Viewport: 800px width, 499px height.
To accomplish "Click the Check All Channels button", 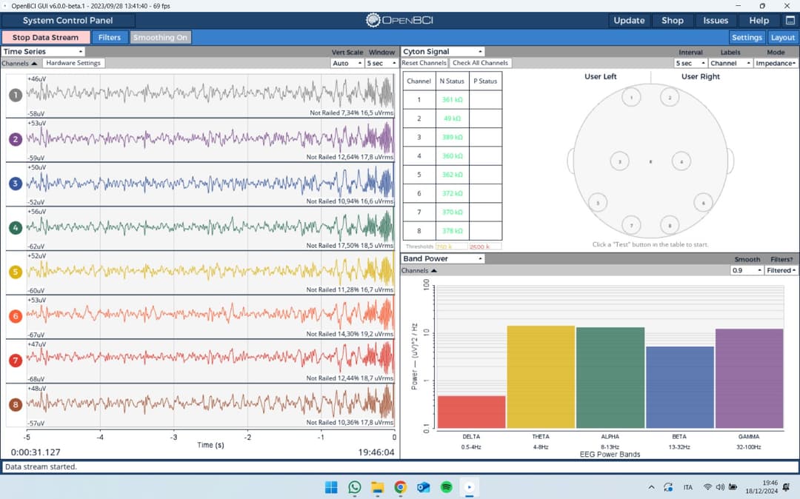I will click(480, 64).
